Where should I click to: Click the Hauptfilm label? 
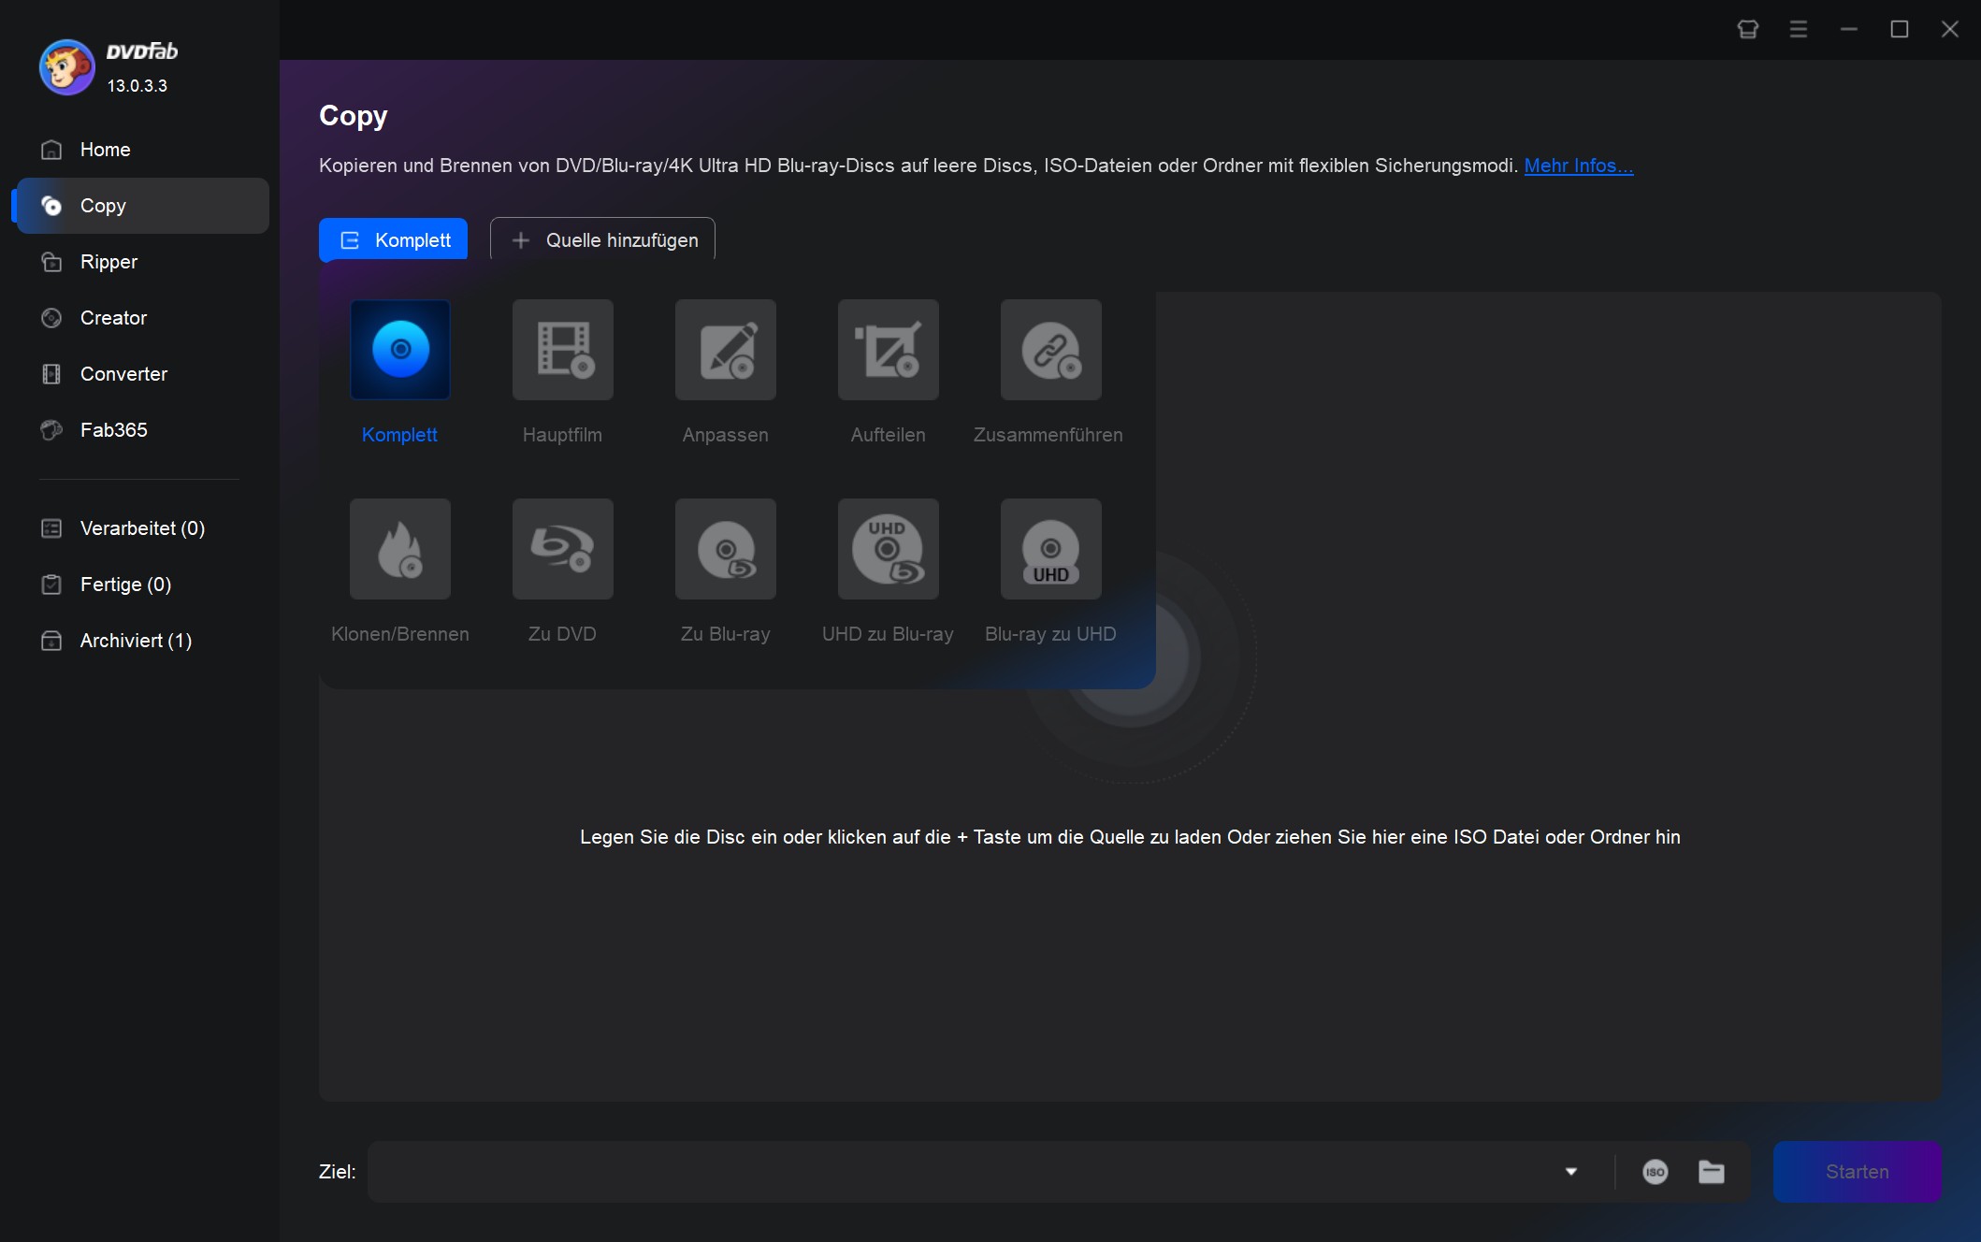pos(562,435)
